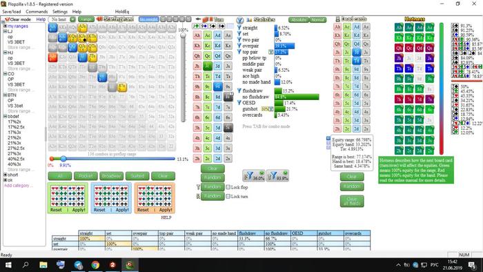483x272 pixels.
Task: Open the Settings menu
Action: click(60, 12)
